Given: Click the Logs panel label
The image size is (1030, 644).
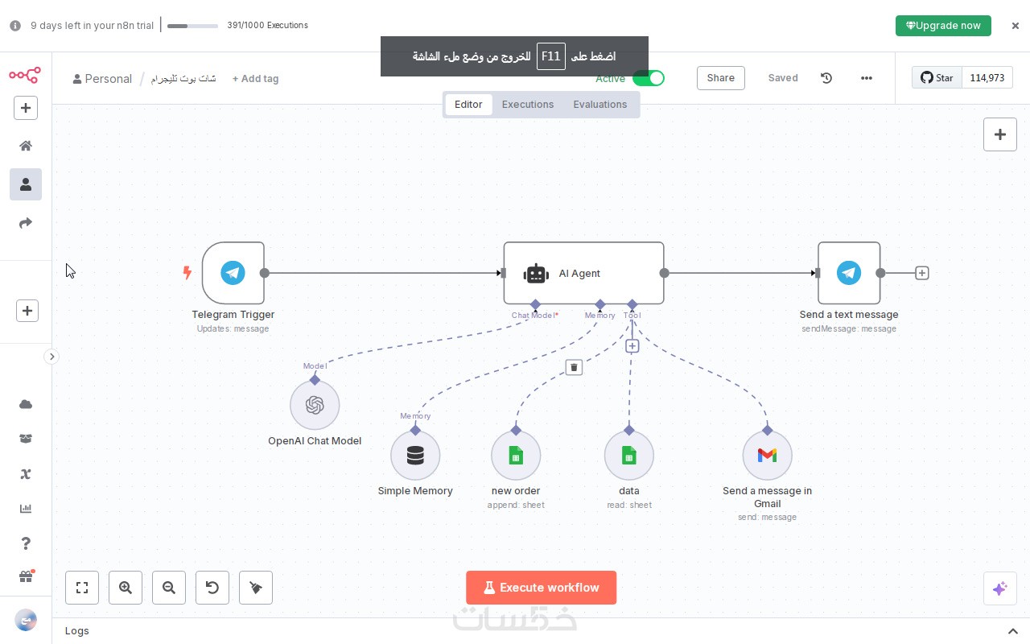Looking at the screenshot, I should coord(77,631).
